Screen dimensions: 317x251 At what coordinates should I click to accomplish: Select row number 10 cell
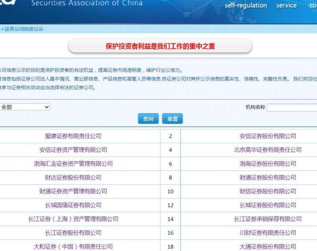pos(170,192)
